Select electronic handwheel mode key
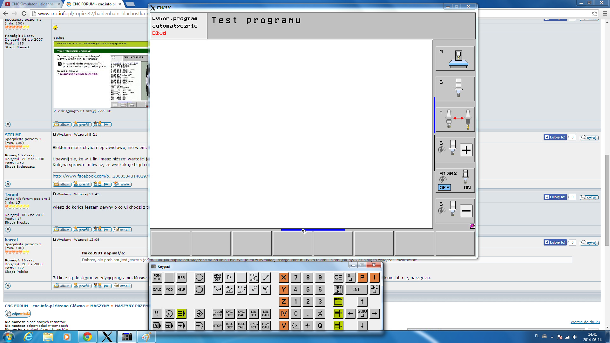The height and width of the screenshot is (343, 610). (x=169, y=313)
